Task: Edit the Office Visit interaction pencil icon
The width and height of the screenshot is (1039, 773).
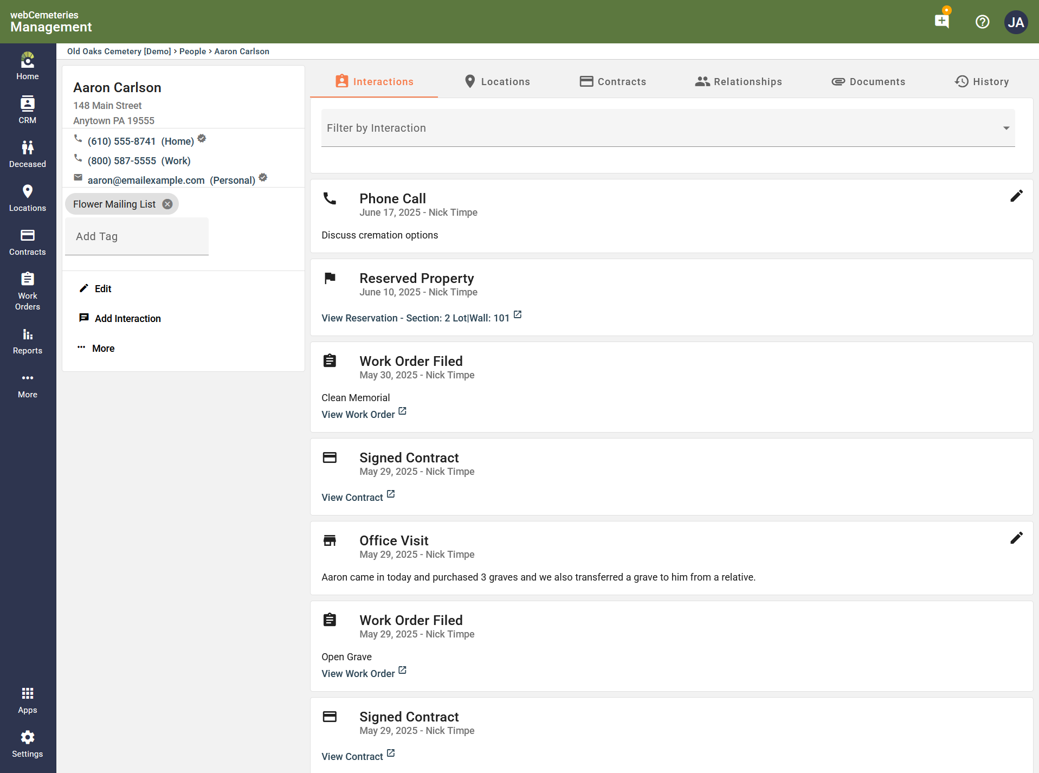Action: tap(1016, 538)
